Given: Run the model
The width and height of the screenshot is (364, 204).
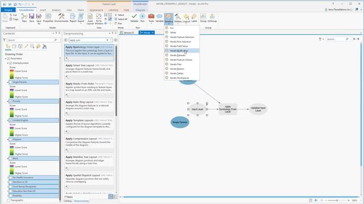Looking at the screenshot, I should [142, 18].
